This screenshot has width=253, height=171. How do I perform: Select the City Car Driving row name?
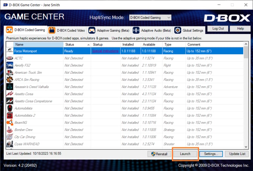(25, 137)
